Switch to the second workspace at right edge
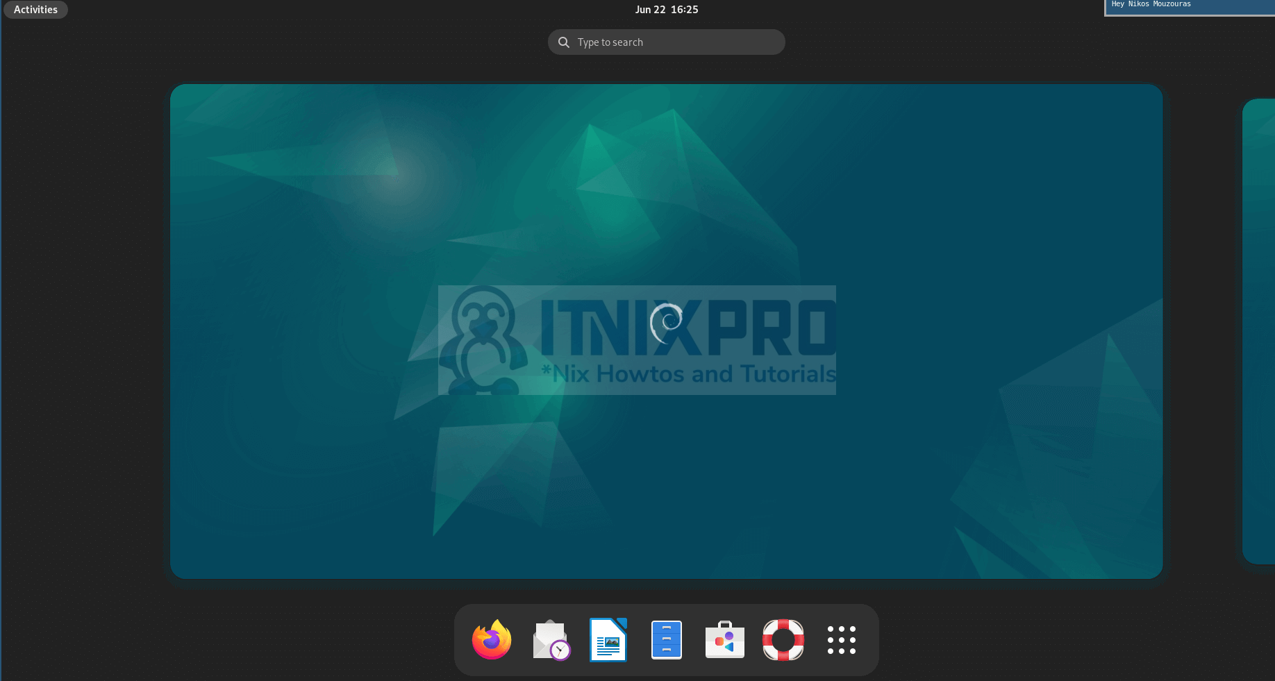Viewport: 1275px width, 681px height. 1258,331
